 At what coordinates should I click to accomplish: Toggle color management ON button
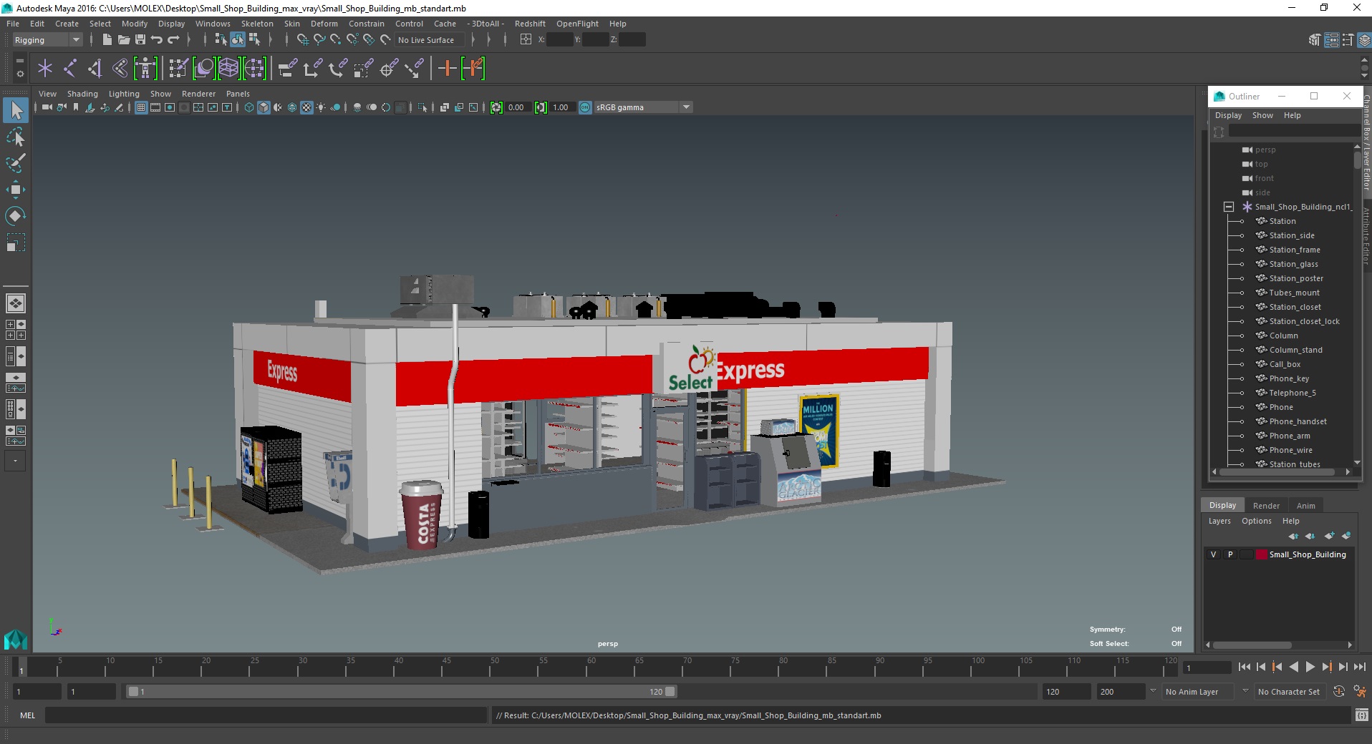coord(585,107)
